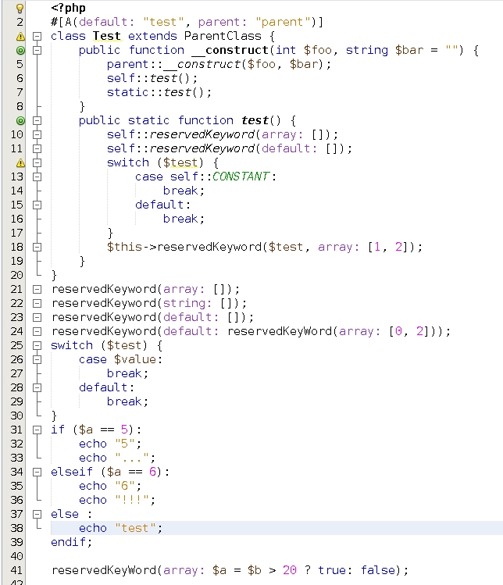503x585 pixels.
Task: Click the lightbulb hint icon on line 1
Action: click(x=20, y=8)
